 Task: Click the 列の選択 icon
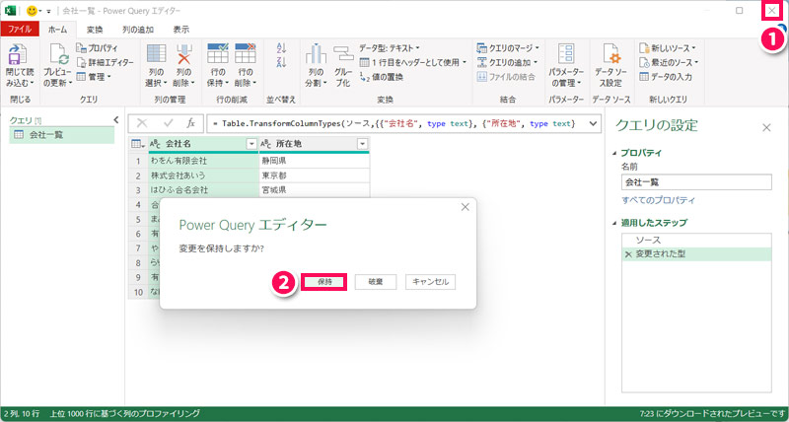point(156,54)
